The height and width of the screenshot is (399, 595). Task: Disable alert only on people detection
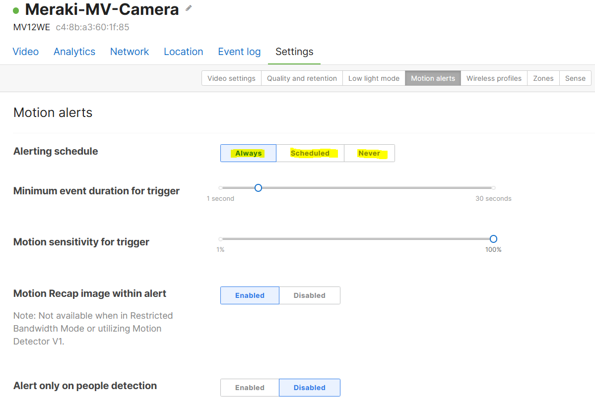pyautogui.click(x=310, y=388)
